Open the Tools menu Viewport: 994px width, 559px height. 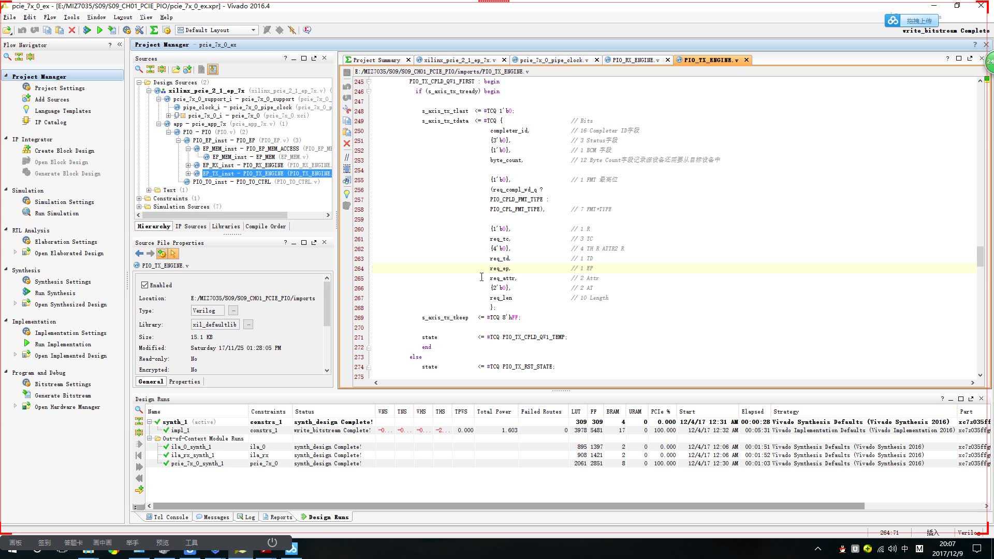(x=71, y=17)
